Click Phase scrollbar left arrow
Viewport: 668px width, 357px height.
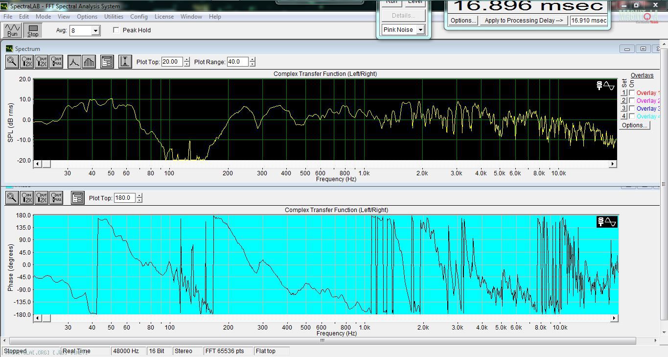38,318
